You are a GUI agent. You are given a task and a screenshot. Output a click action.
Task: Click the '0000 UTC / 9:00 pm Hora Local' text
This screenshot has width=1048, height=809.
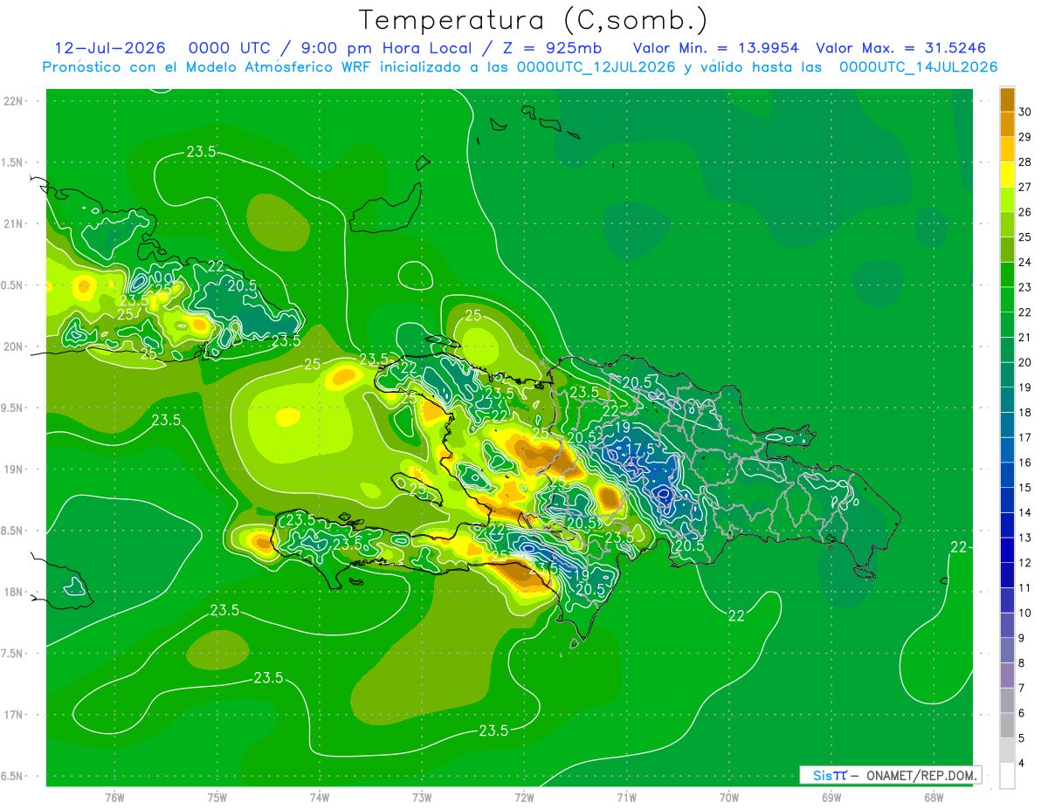coord(330,48)
